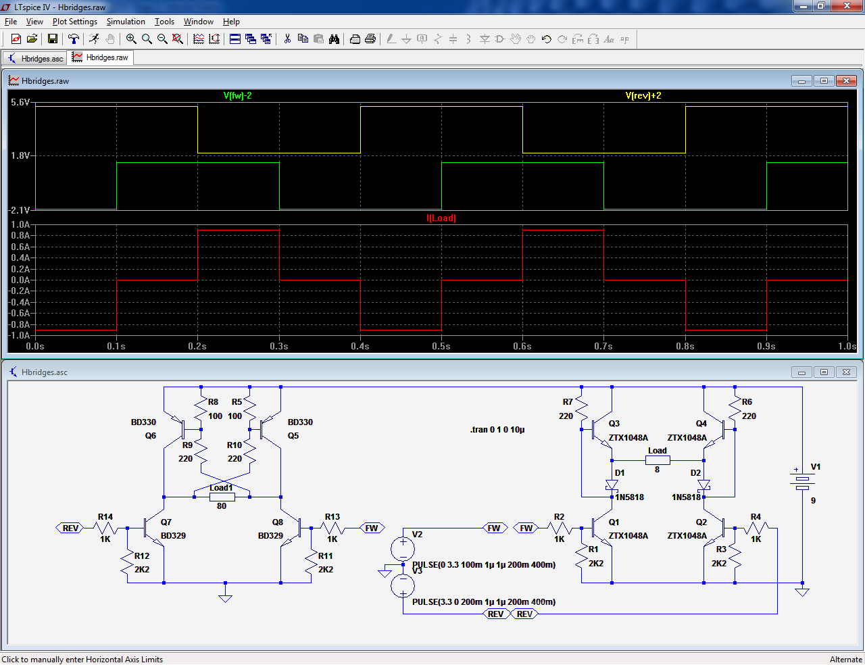The image size is (865, 665).
Task: Open Find with the binoculars icon
Action: tap(334, 39)
